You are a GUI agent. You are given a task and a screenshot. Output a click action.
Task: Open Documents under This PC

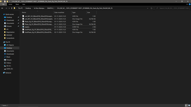[10, 51]
